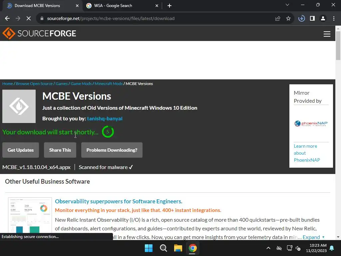The width and height of the screenshot is (341, 256).
Task: Open Learn more about PhoenixNAP link
Action: (x=307, y=153)
